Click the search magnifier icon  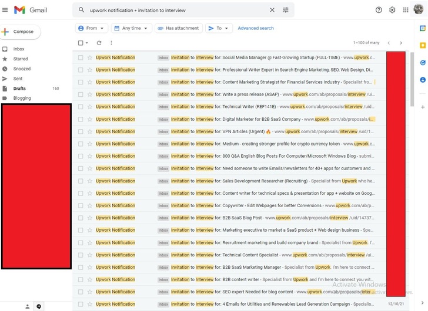click(x=81, y=10)
